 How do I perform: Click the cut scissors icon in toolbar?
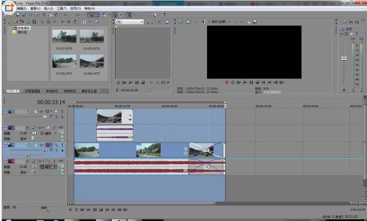point(43,15)
